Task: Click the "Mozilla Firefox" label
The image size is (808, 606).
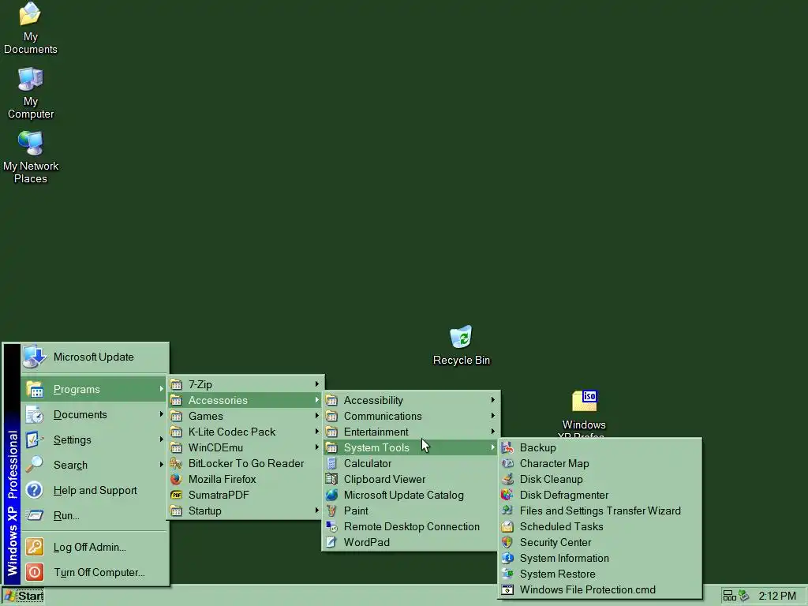Action: pos(222,479)
